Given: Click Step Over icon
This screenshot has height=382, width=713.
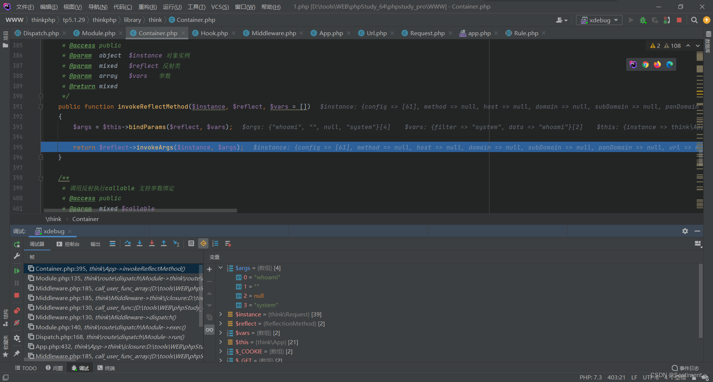Looking at the screenshot, I should 128,244.
